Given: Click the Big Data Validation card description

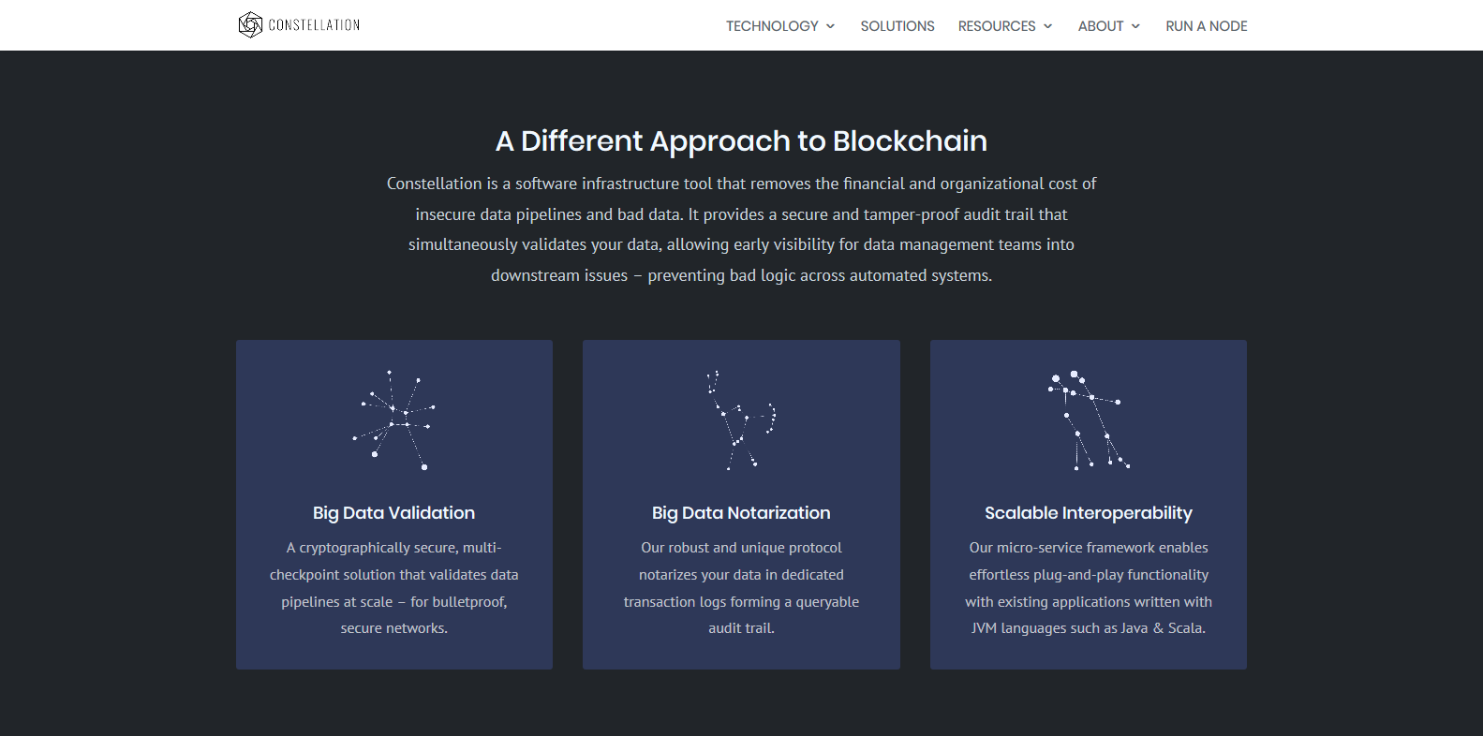Looking at the screenshot, I should (394, 588).
